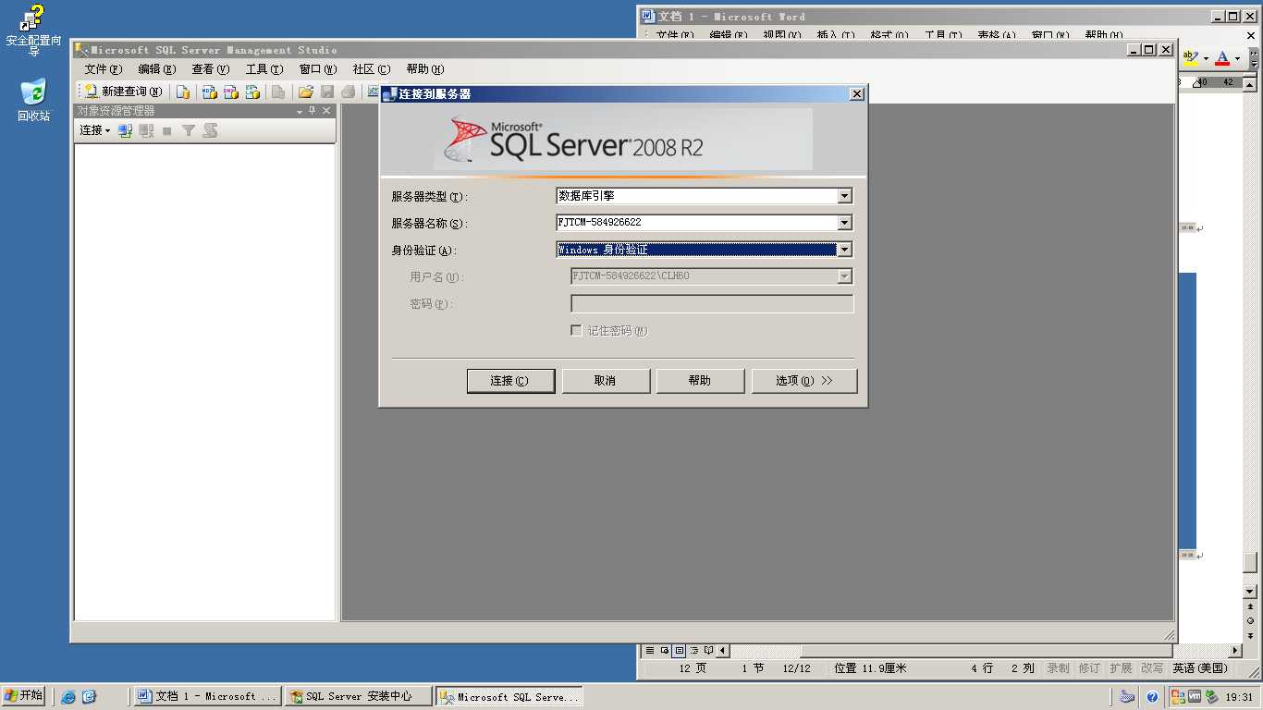Toggle Word status bar 改写 overtype indicator

pos(1152,668)
